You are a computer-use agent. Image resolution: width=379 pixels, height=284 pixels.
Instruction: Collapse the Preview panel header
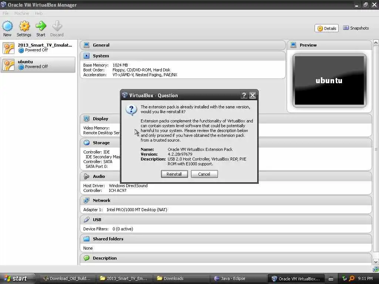click(x=329, y=45)
